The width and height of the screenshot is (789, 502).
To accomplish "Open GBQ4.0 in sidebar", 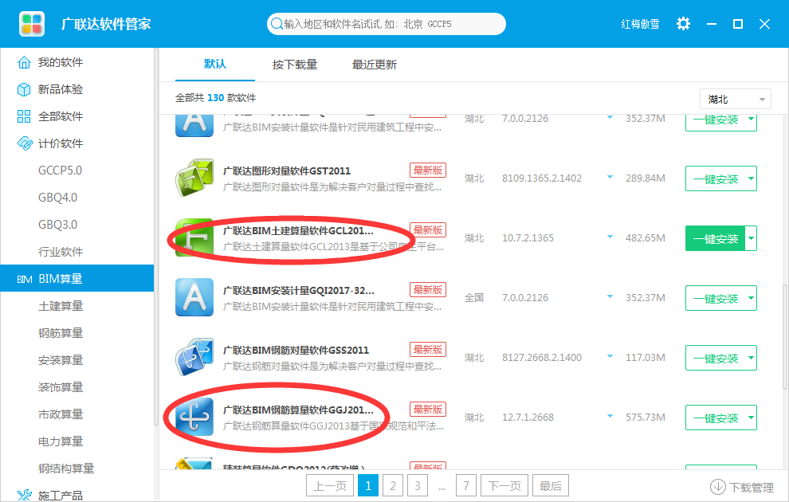I will tap(58, 198).
